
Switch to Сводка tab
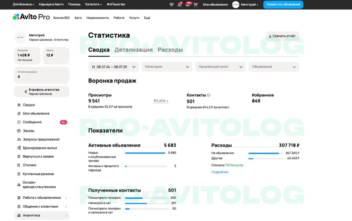[99, 50]
